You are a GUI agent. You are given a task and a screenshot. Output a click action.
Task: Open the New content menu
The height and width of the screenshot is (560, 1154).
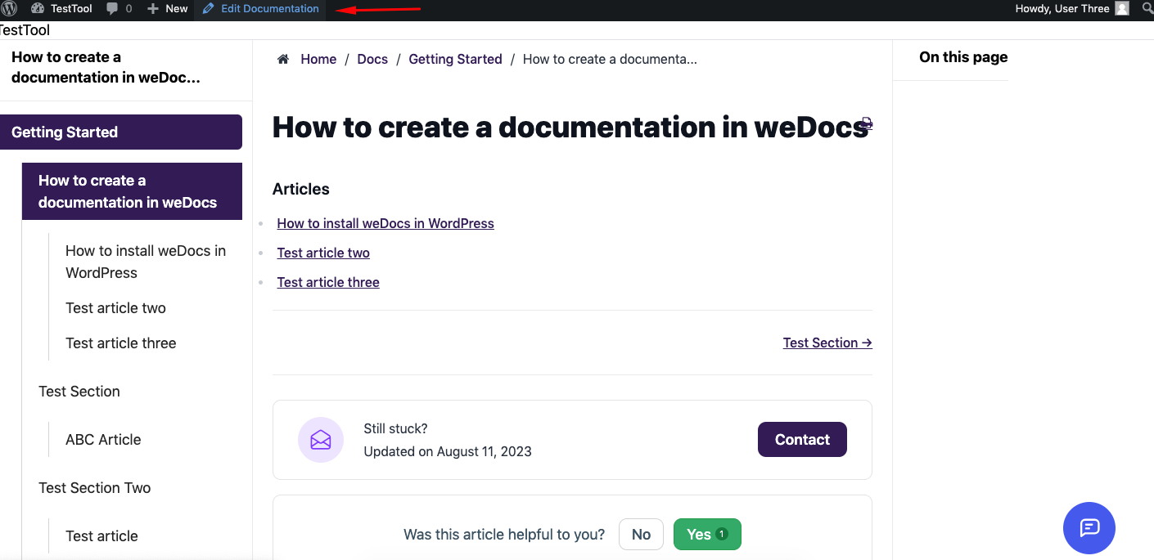click(167, 9)
